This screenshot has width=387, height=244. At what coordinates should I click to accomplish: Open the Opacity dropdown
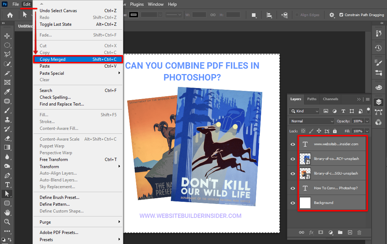pos(367,121)
